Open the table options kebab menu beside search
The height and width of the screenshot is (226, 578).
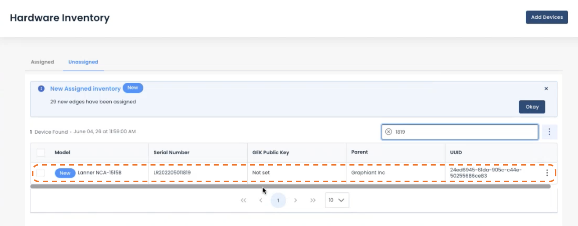coord(549,132)
